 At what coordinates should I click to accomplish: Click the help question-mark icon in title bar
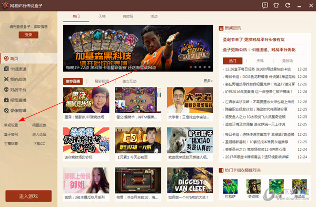coord(265,5)
